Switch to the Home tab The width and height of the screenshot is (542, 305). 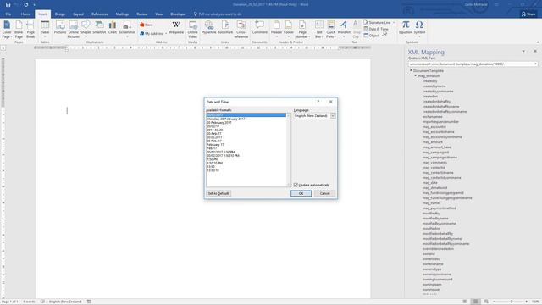tap(25, 14)
